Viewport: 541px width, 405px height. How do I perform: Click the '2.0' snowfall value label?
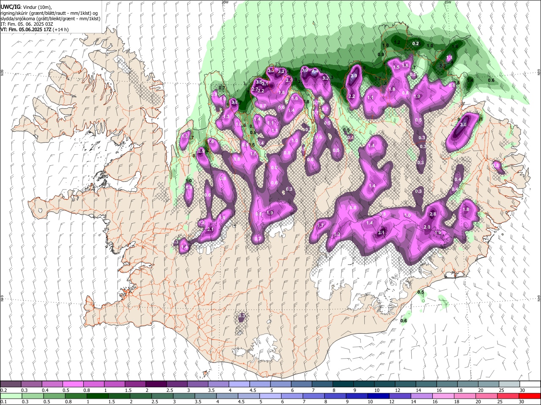[x=427, y=227]
